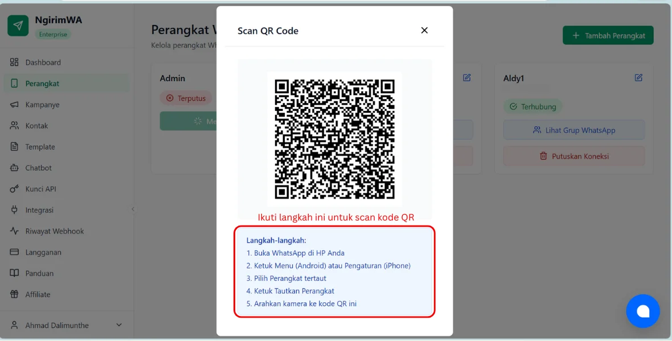Image resolution: width=672 pixels, height=341 pixels.
Task: Open the chat support bubble
Action: pyautogui.click(x=643, y=311)
